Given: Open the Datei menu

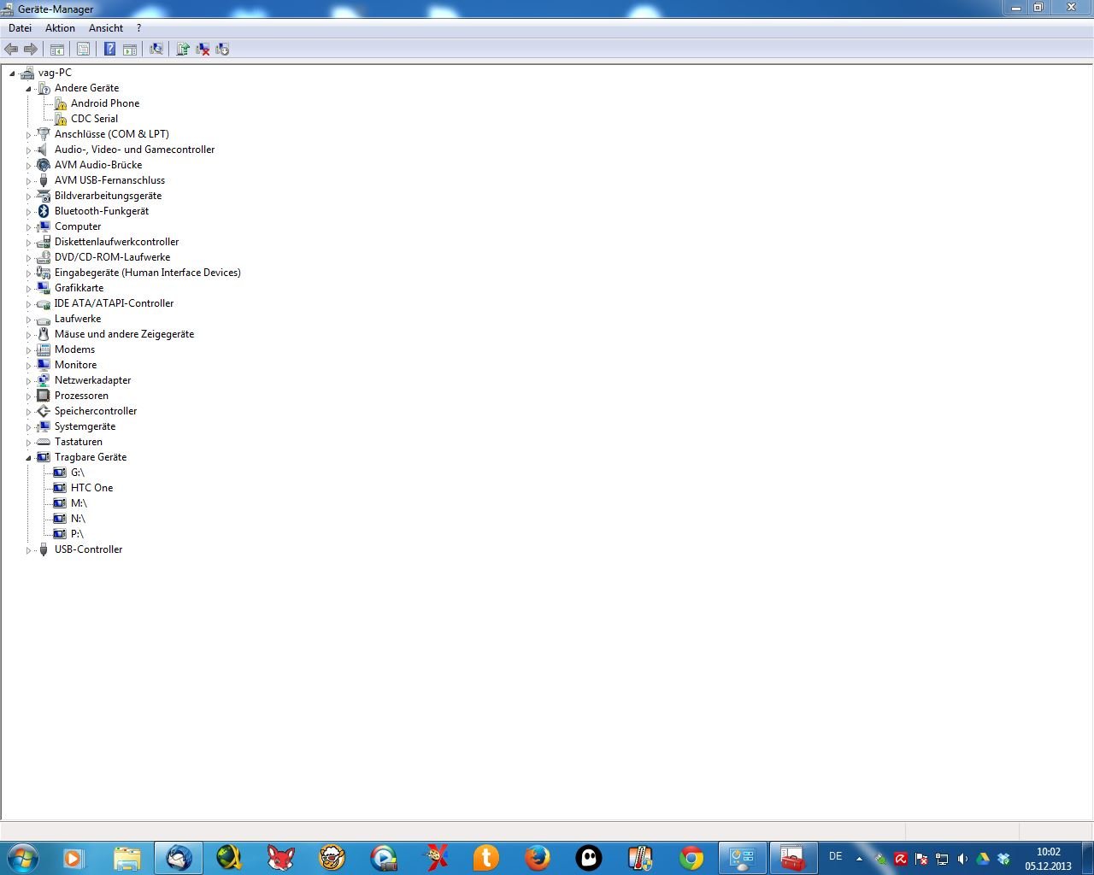Looking at the screenshot, I should tap(20, 28).
